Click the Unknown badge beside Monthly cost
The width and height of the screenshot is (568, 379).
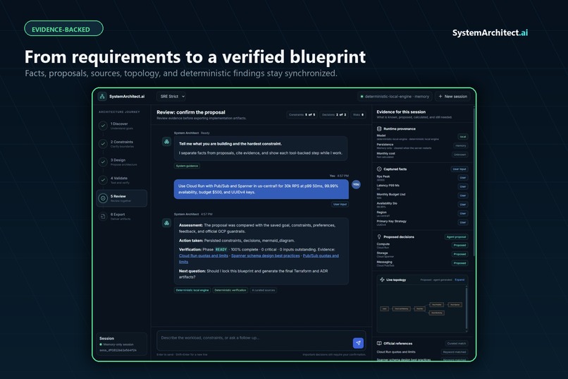(x=459, y=155)
